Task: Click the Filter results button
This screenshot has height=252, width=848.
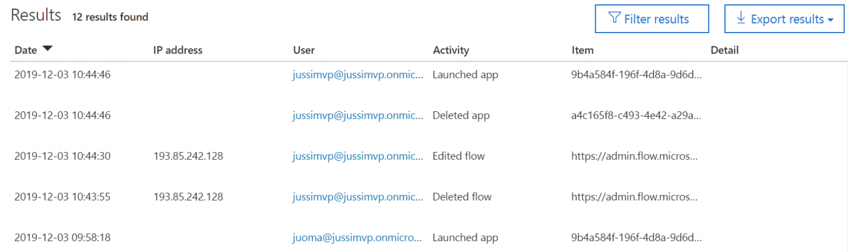Action: coord(651,19)
